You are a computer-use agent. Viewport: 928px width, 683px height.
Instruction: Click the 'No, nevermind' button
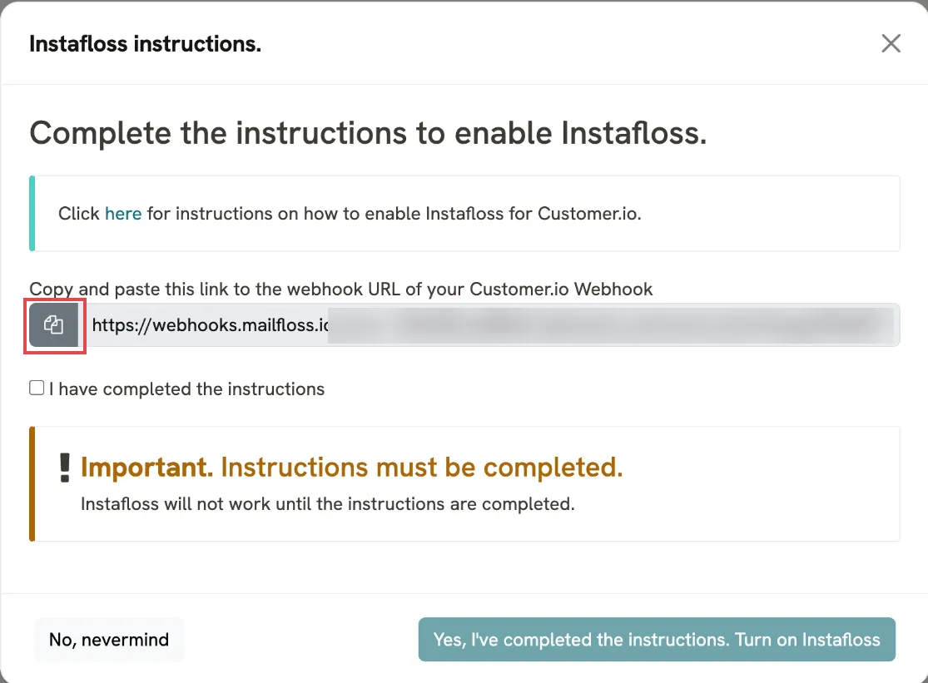click(x=109, y=639)
